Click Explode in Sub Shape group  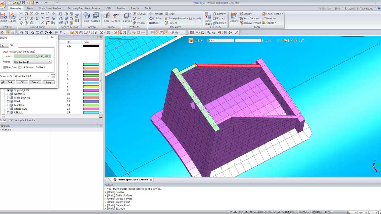coord(219,23)
